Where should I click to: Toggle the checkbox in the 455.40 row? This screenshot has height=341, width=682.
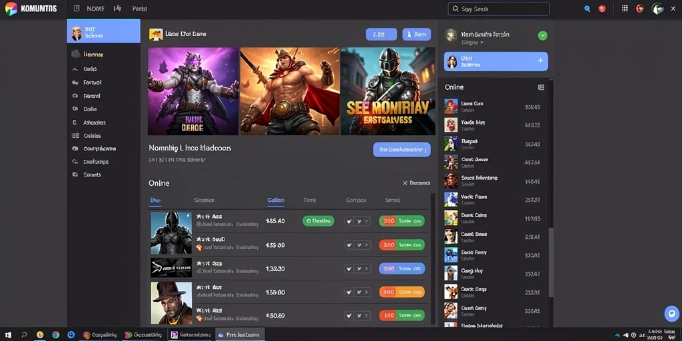[x=349, y=221]
